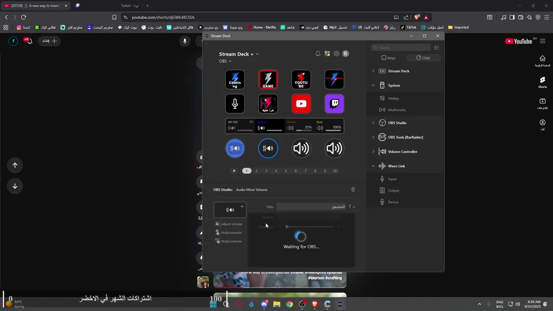Delete action with trash icon
This screenshot has width=553, height=311.
pyautogui.click(x=353, y=190)
